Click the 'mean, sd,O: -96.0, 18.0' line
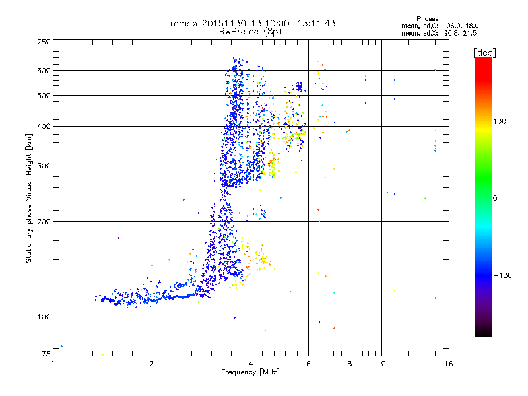This screenshot has height=396, width=528. 440,26
